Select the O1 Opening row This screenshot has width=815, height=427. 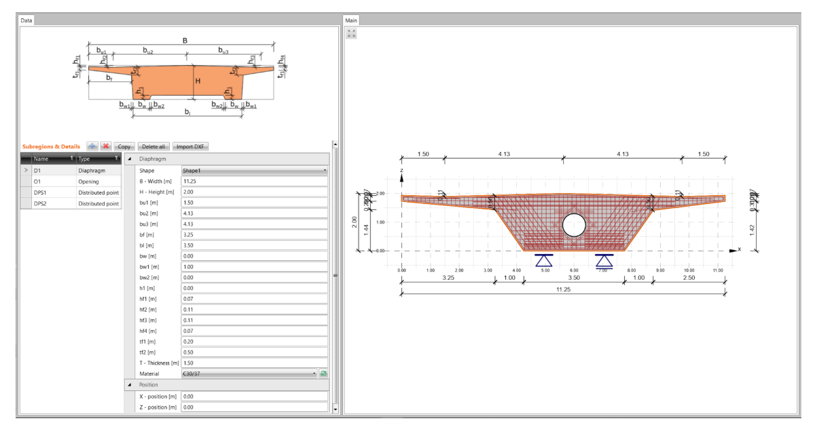click(71, 182)
